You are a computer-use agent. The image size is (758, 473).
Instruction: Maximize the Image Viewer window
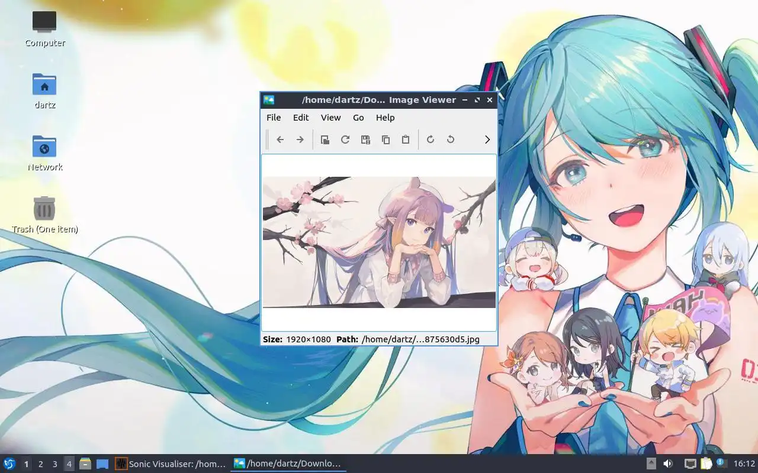[477, 100]
